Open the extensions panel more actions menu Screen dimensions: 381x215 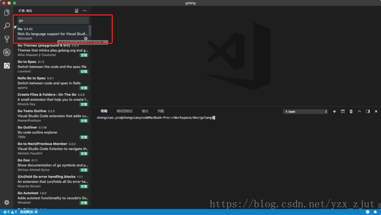point(85,10)
